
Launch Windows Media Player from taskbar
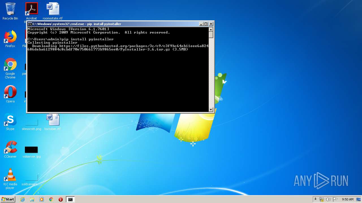[42, 199]
